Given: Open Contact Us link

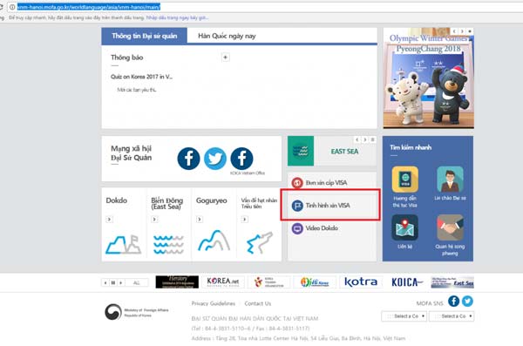Looking at the screenshot, I should (x=257, y=303).
